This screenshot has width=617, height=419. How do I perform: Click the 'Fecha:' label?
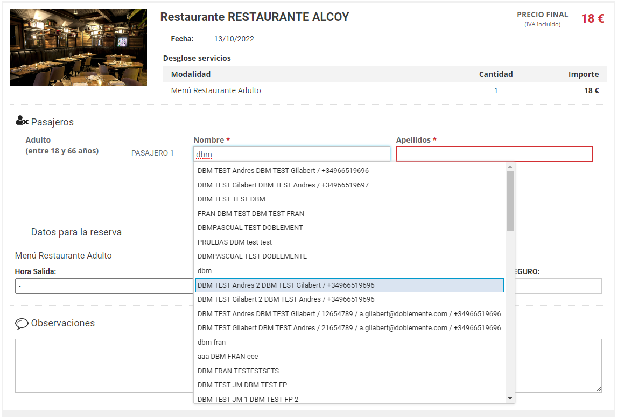(182, 39)
